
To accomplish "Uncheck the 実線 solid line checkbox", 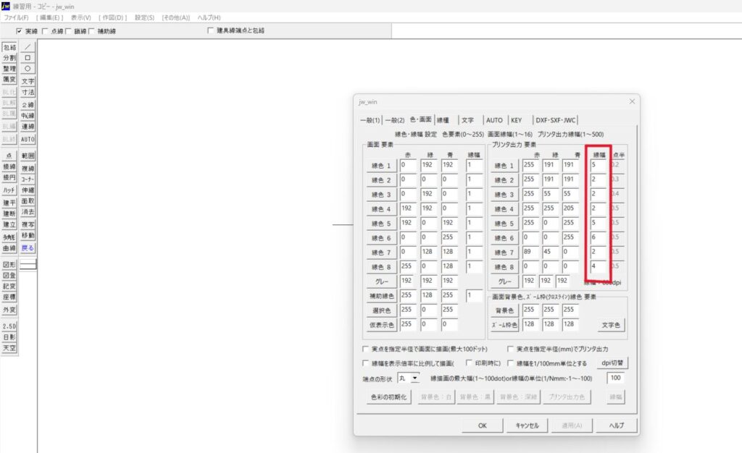I will [x=20, y=31].
